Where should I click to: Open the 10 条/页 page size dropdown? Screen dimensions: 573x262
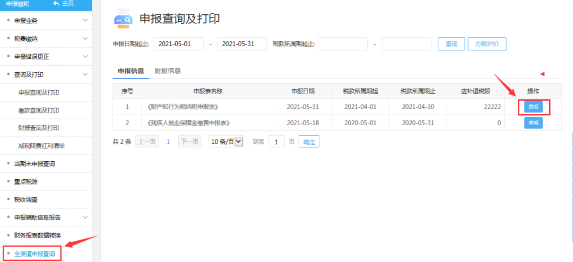pos(226,142)
